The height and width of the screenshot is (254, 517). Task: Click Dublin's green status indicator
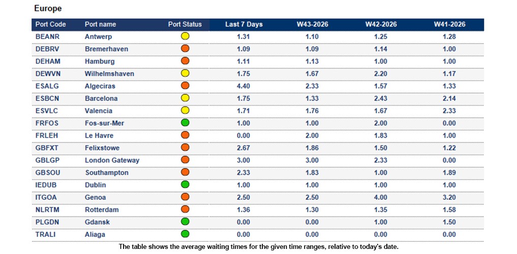tap(185, 184)
